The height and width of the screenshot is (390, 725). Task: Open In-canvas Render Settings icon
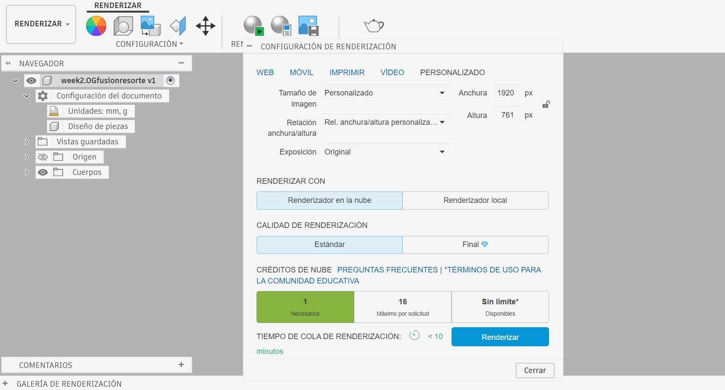point(281,25)
